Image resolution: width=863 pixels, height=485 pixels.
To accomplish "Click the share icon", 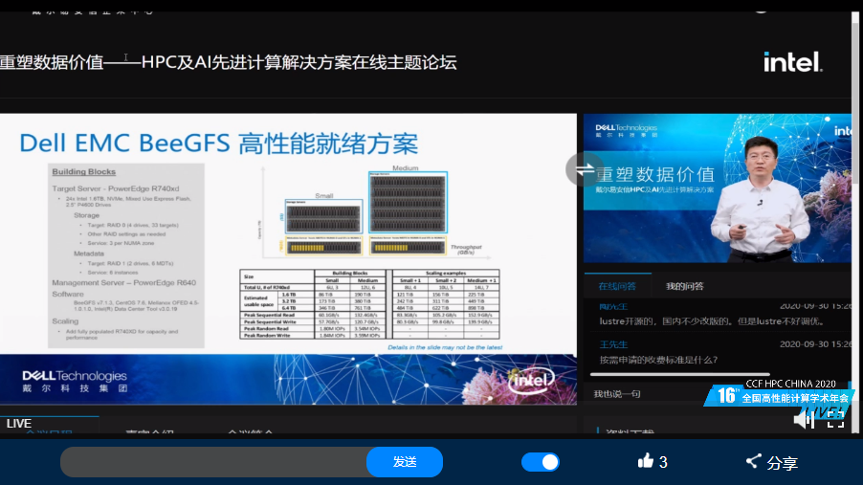I will click(753, 462).
